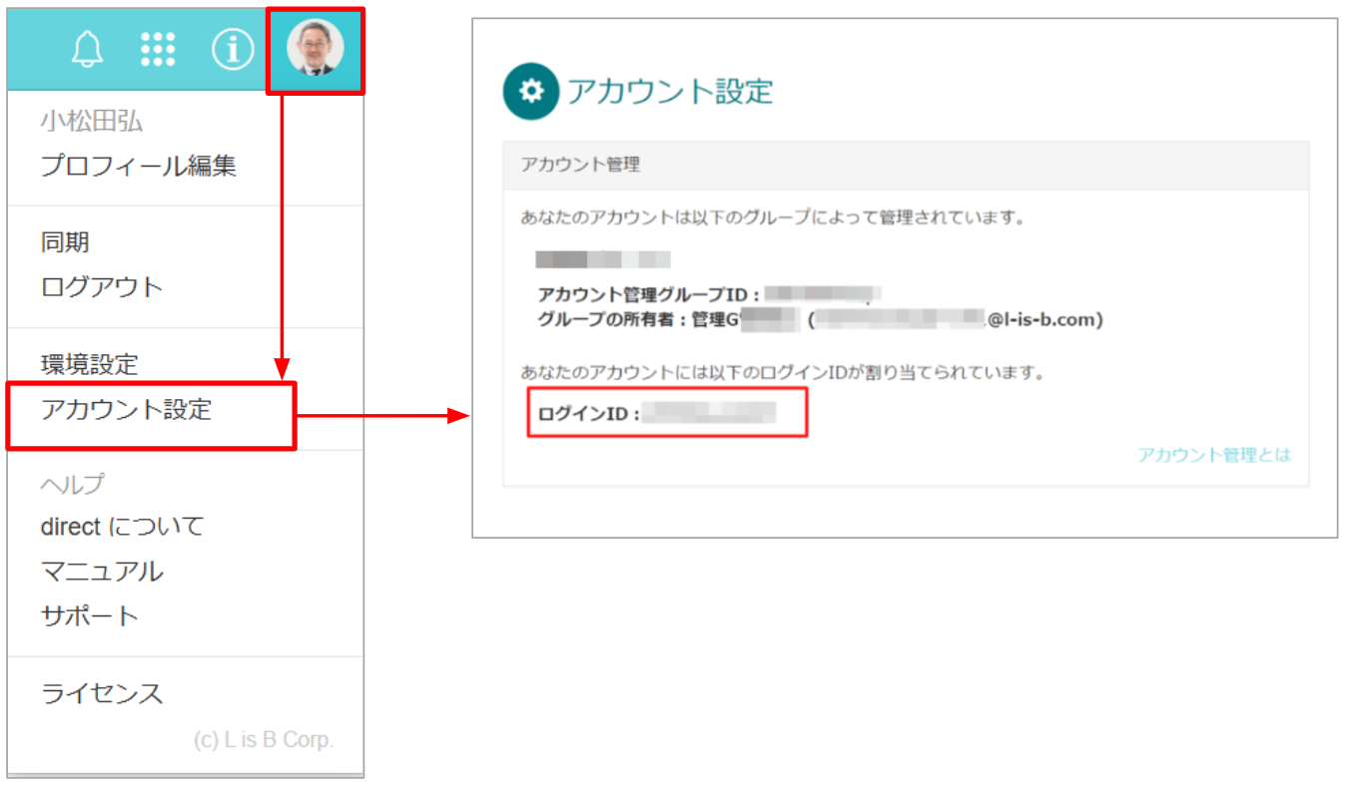Select ログアウト to sign out

(x=102, y=287)
